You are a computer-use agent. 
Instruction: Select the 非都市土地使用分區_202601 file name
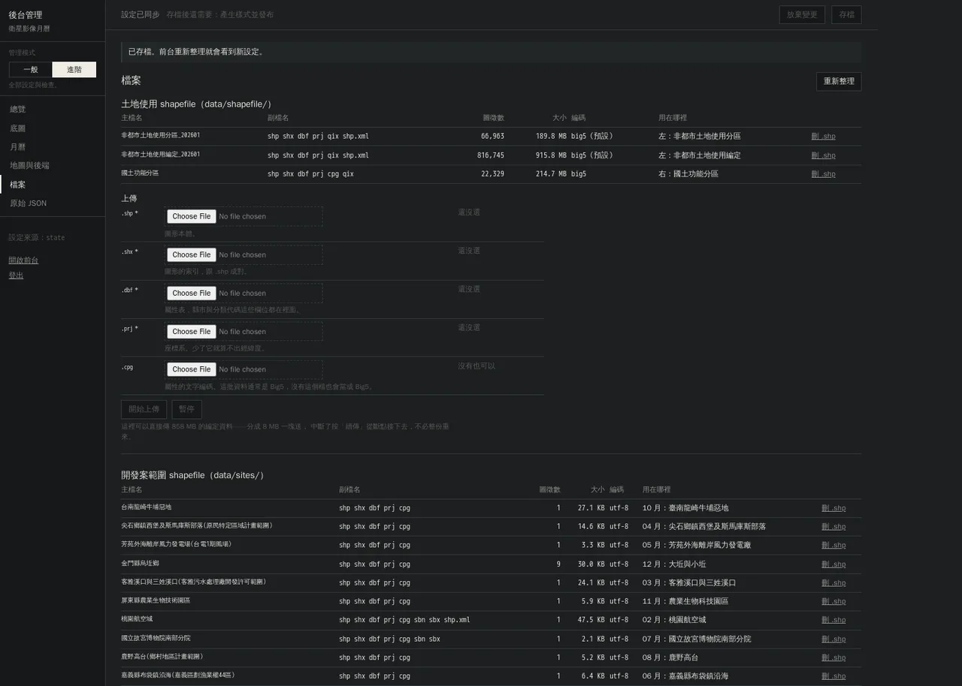pyautogui.click(x=161, y=136)
